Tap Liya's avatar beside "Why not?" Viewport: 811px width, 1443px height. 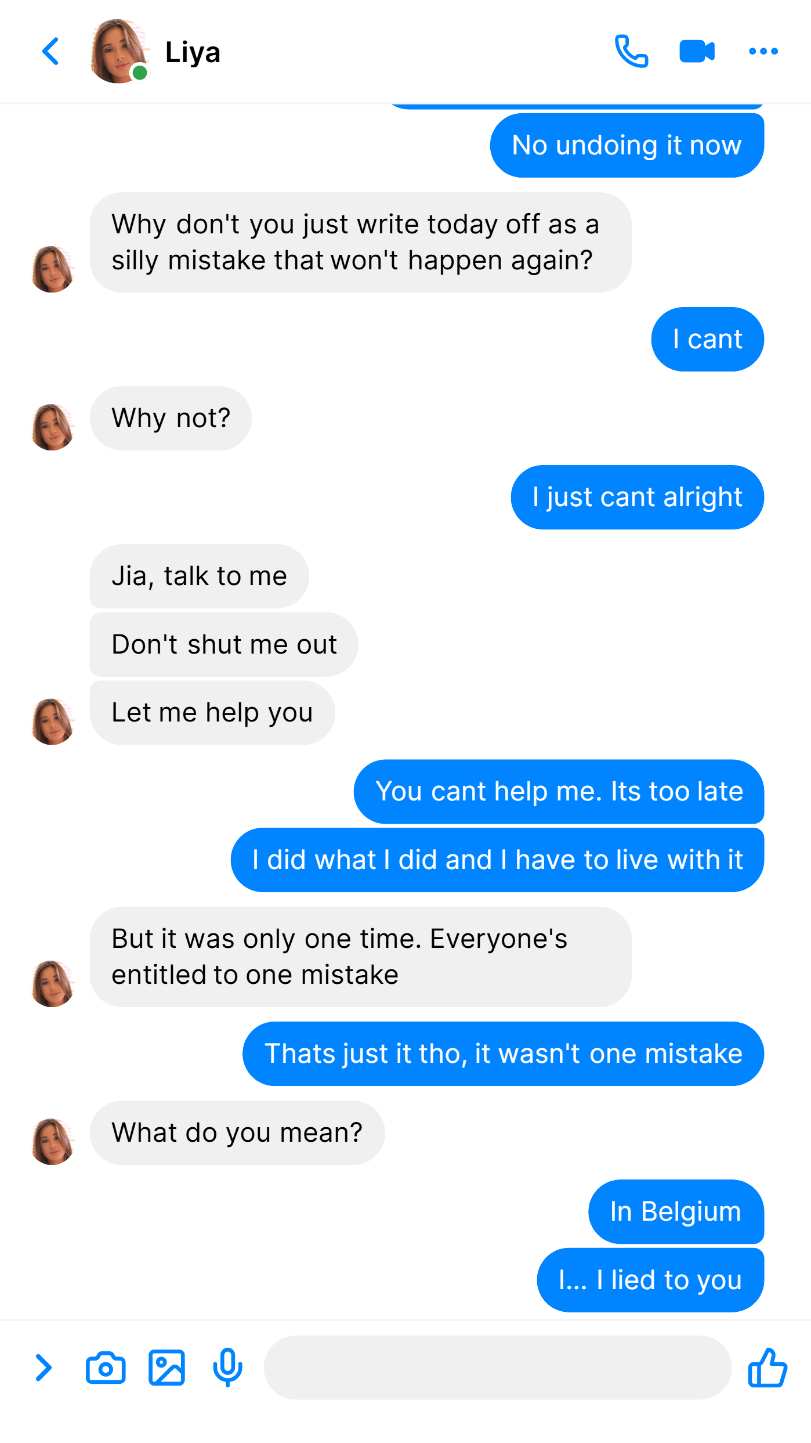click(x=53, y=427)
